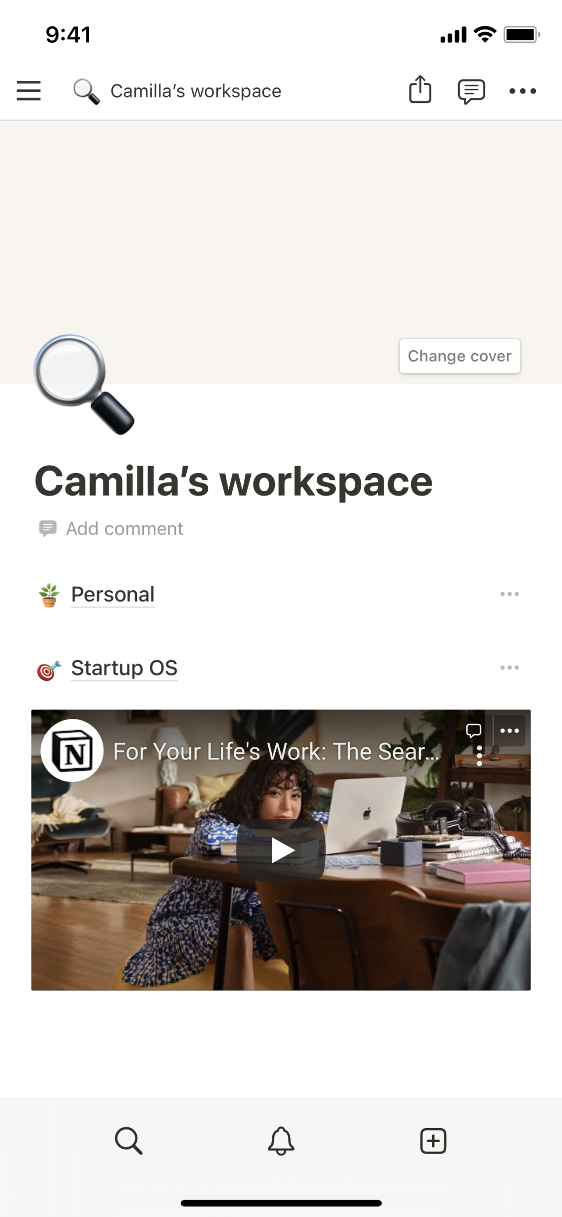The image size is (562, 1217).
Task: Create a new page with plus icon
Action: tap(433, 1141)
